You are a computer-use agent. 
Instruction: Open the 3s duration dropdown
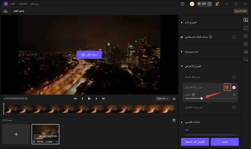pyautogui.click(x=162, y=98)
